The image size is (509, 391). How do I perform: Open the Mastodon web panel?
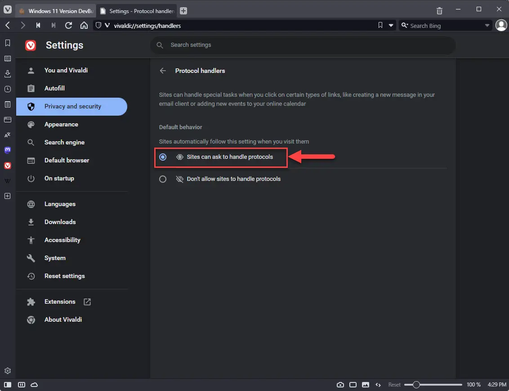tap(8, 150)
